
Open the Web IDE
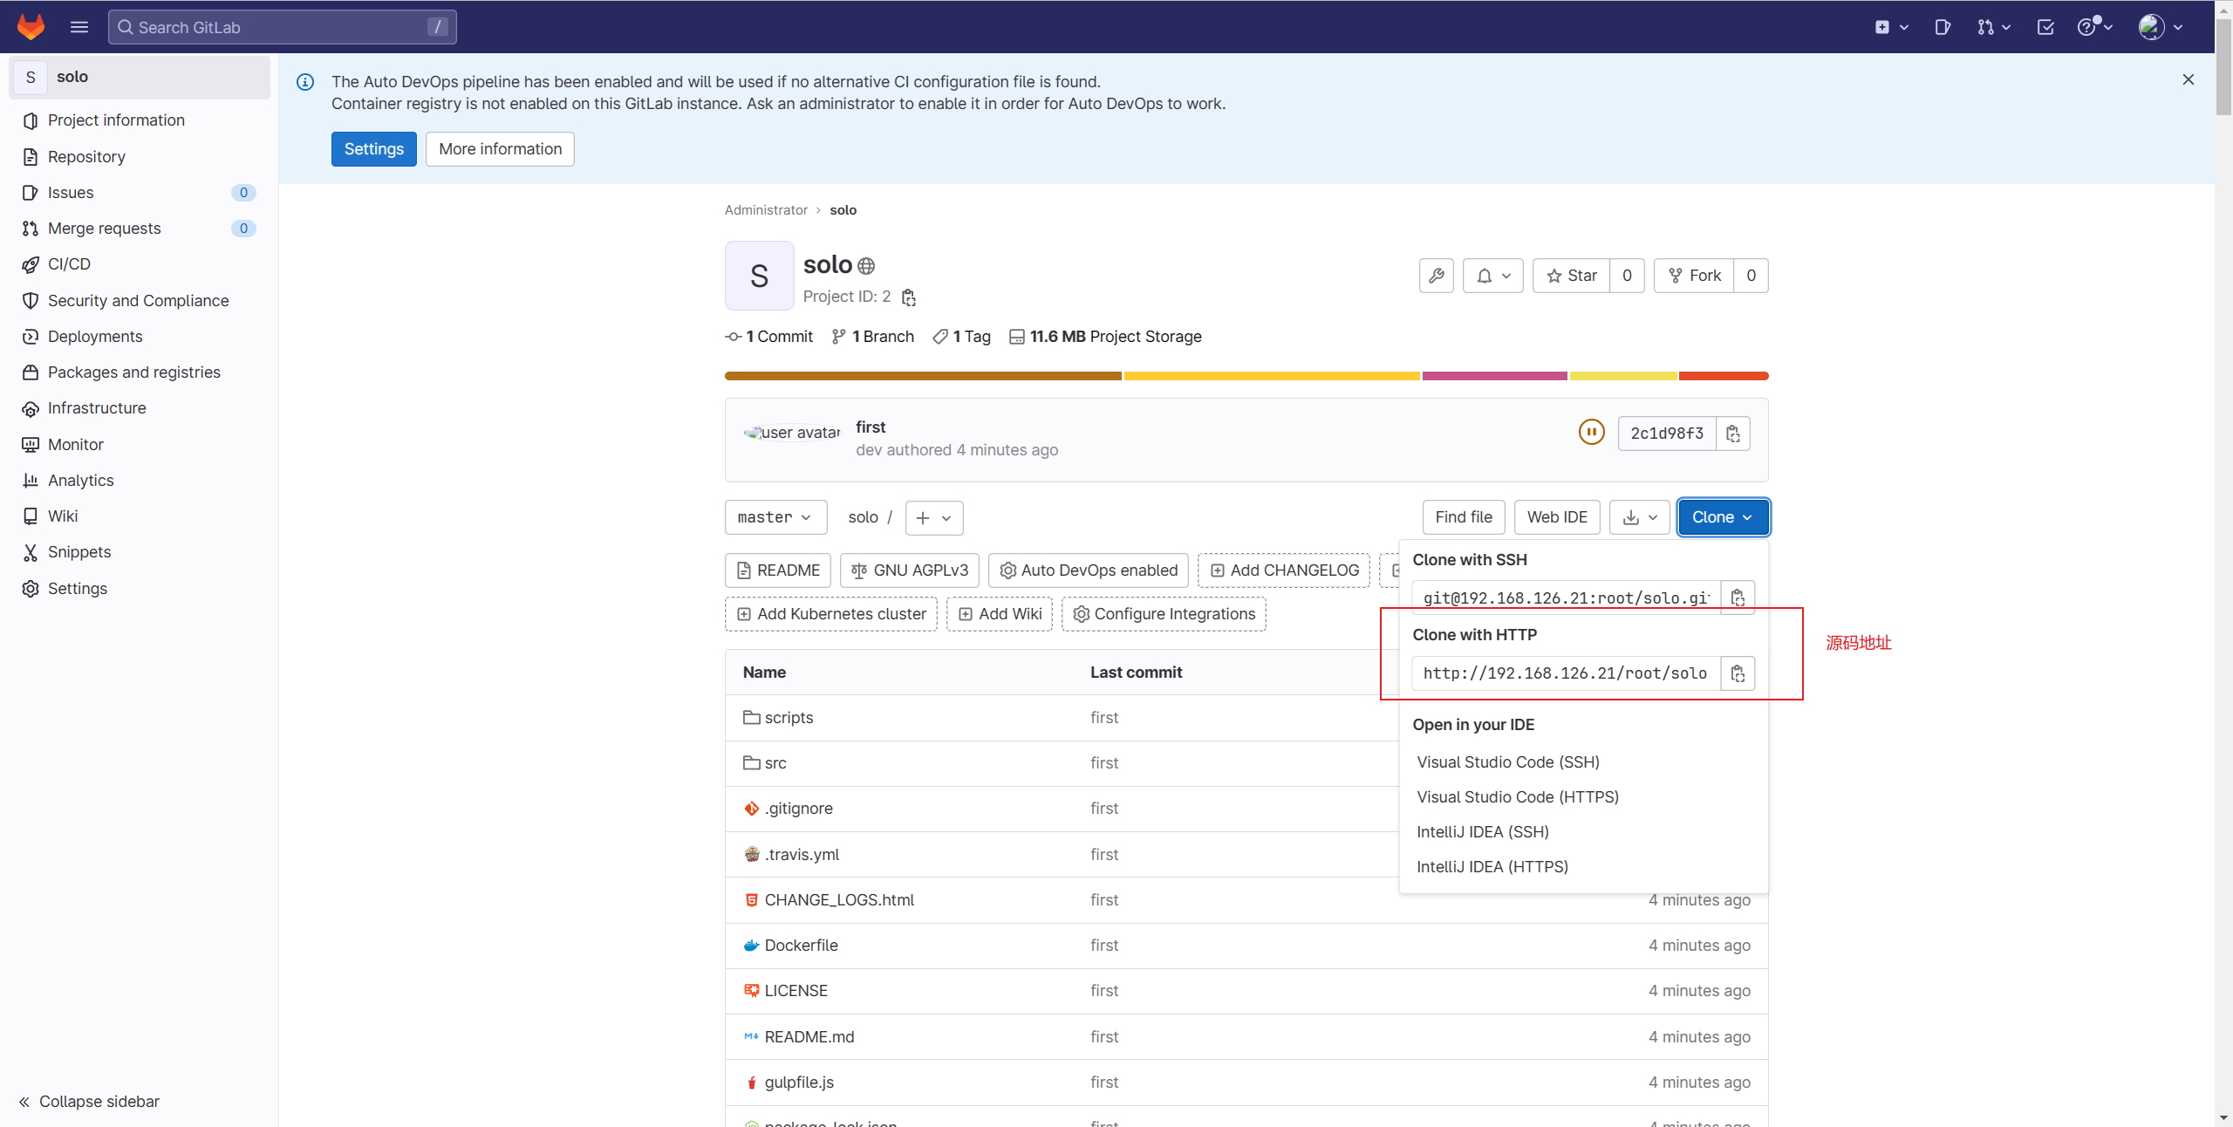1557,517
